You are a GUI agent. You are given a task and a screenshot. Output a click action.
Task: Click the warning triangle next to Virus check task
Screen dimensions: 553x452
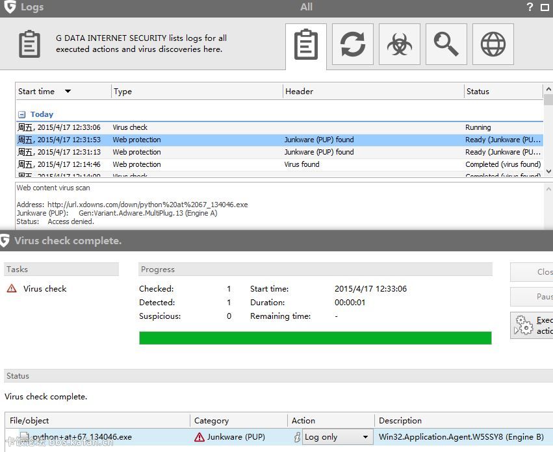12,288
